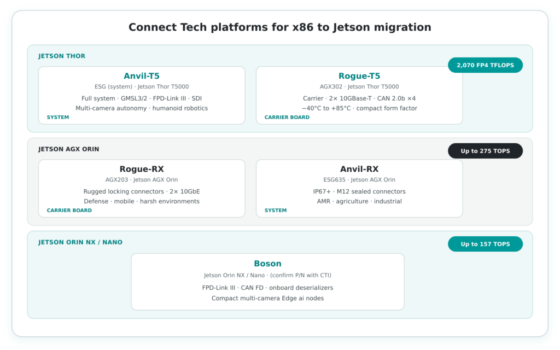Open the Anvil-T5 card heading

pyautogui.click(x=142, y=76)
